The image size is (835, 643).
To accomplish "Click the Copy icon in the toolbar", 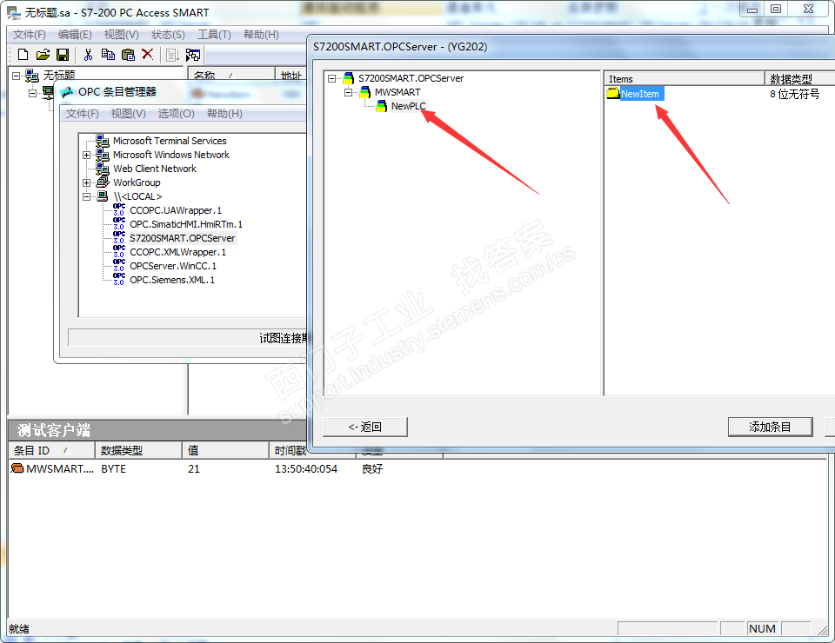I will [x=108, y=54].
